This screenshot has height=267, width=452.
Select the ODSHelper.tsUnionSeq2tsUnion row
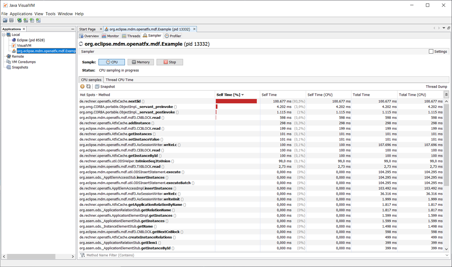261,161
